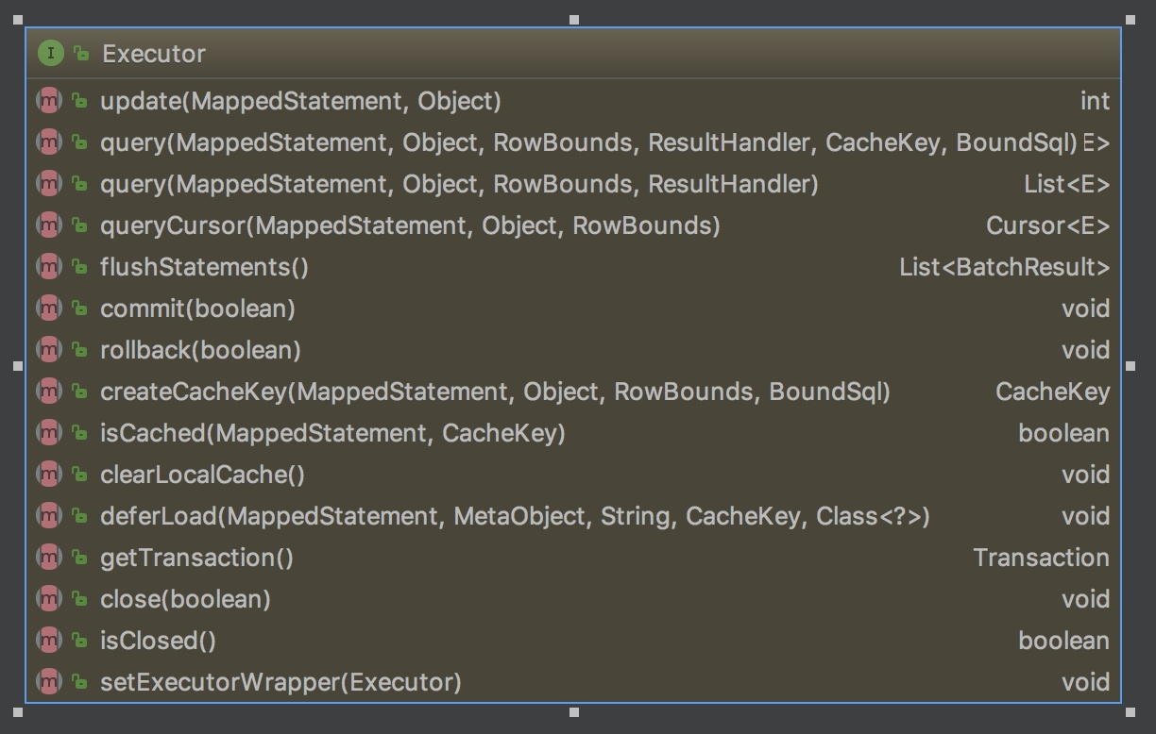The height and width of the screenshot is (734, 1156).
Task: Select setExecutorWrapper(Executor) method
Action: [280, 682]
